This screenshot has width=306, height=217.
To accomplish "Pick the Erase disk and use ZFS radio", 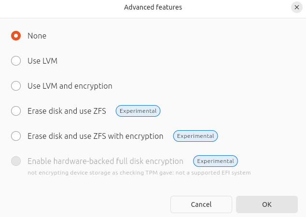I will (16, 111).
